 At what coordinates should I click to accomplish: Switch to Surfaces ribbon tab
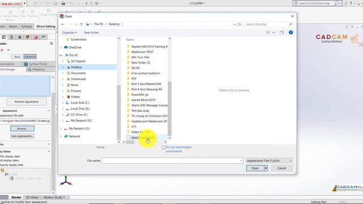click(x=27, y=27)
